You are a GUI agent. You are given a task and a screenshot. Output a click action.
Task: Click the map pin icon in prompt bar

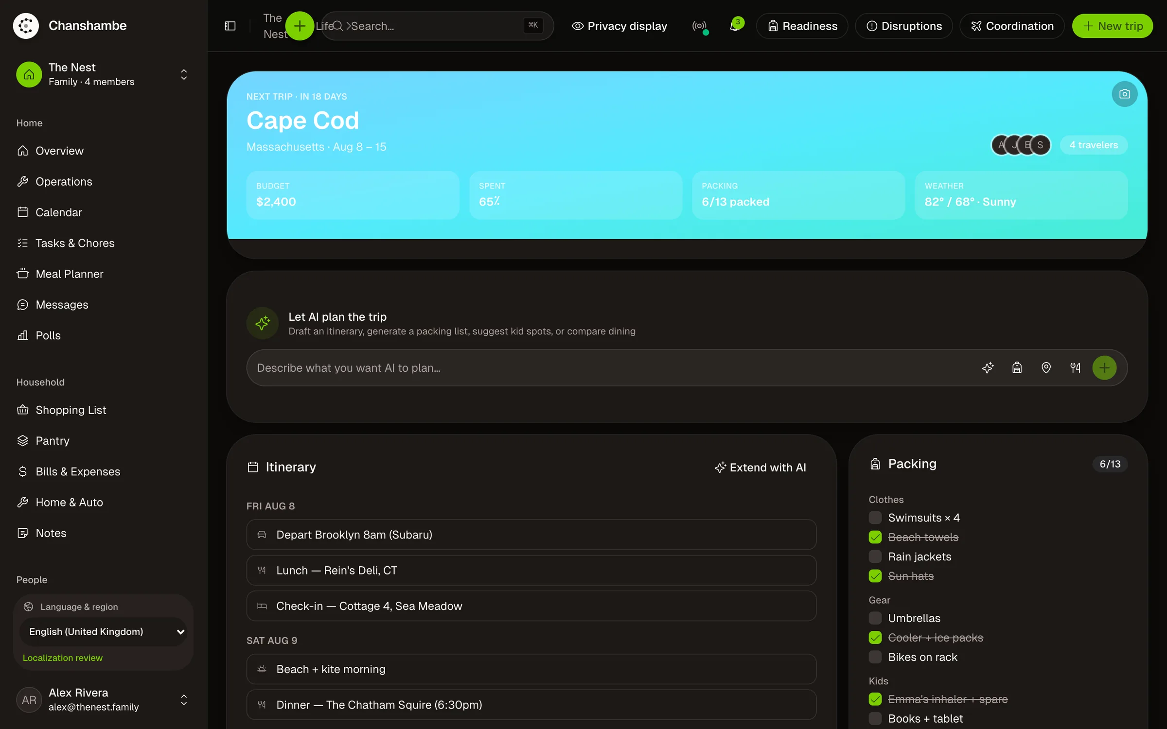tap(1046, 368)
